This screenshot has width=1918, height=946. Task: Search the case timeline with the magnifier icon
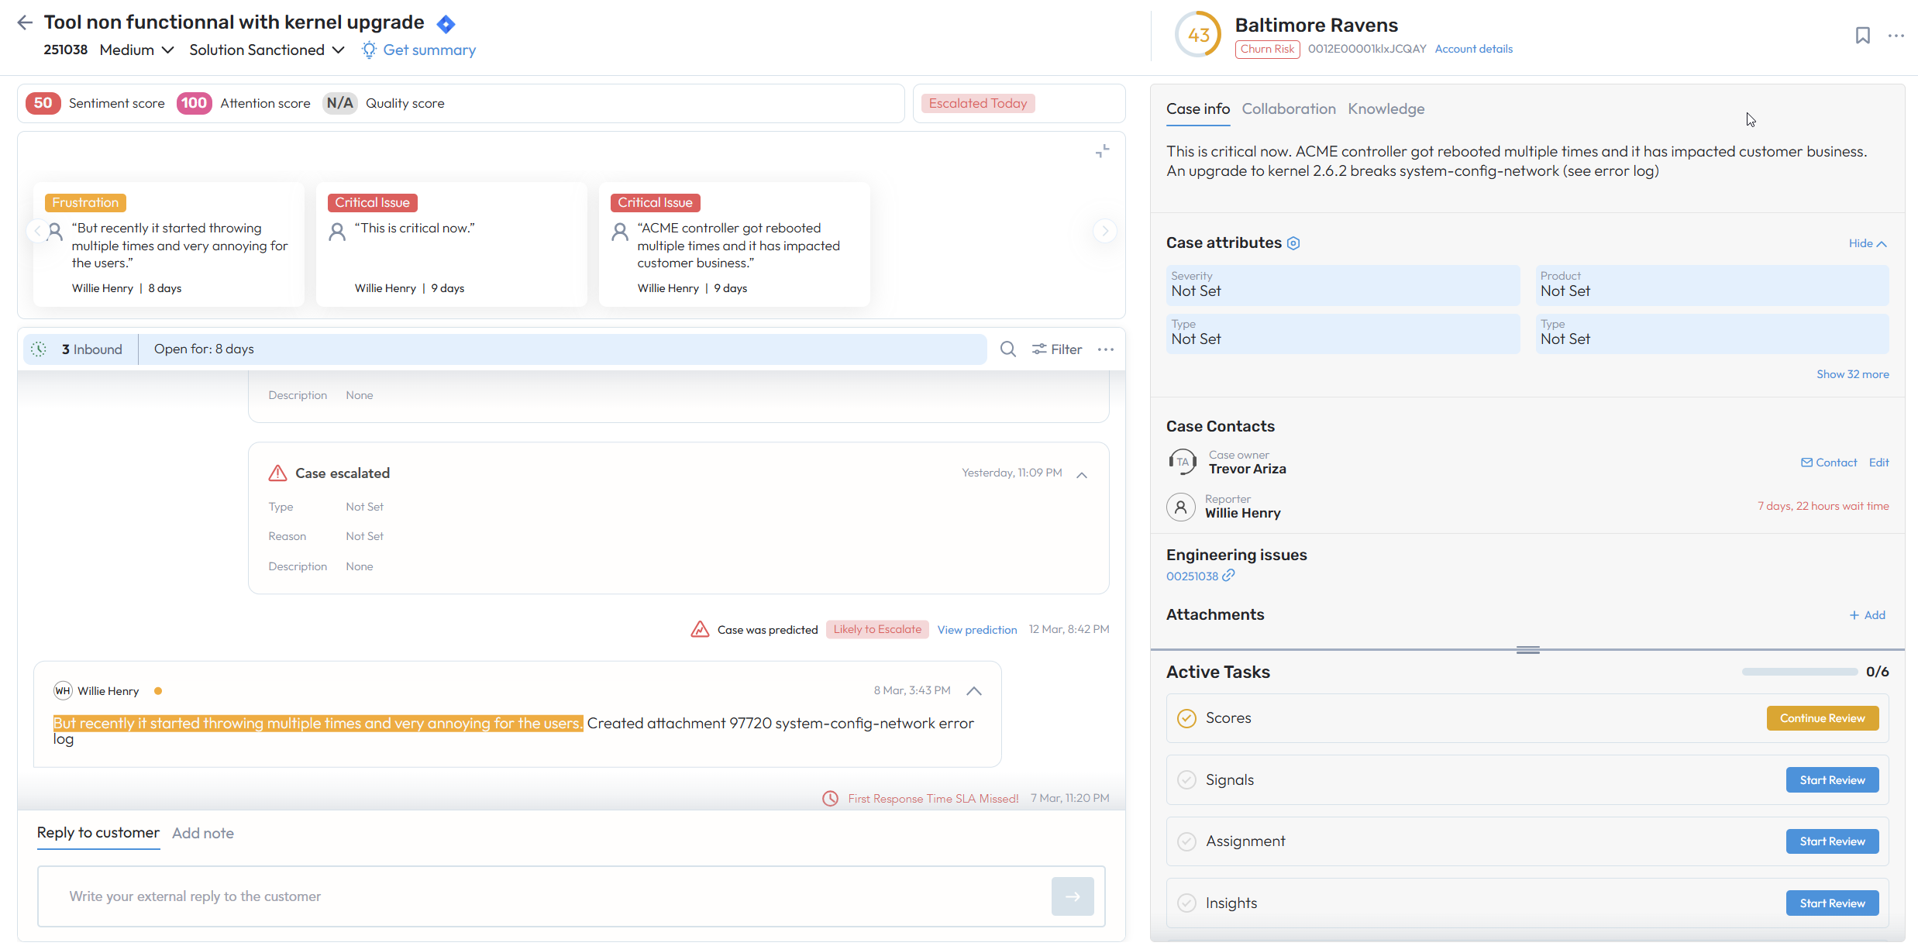(1007, 349)
